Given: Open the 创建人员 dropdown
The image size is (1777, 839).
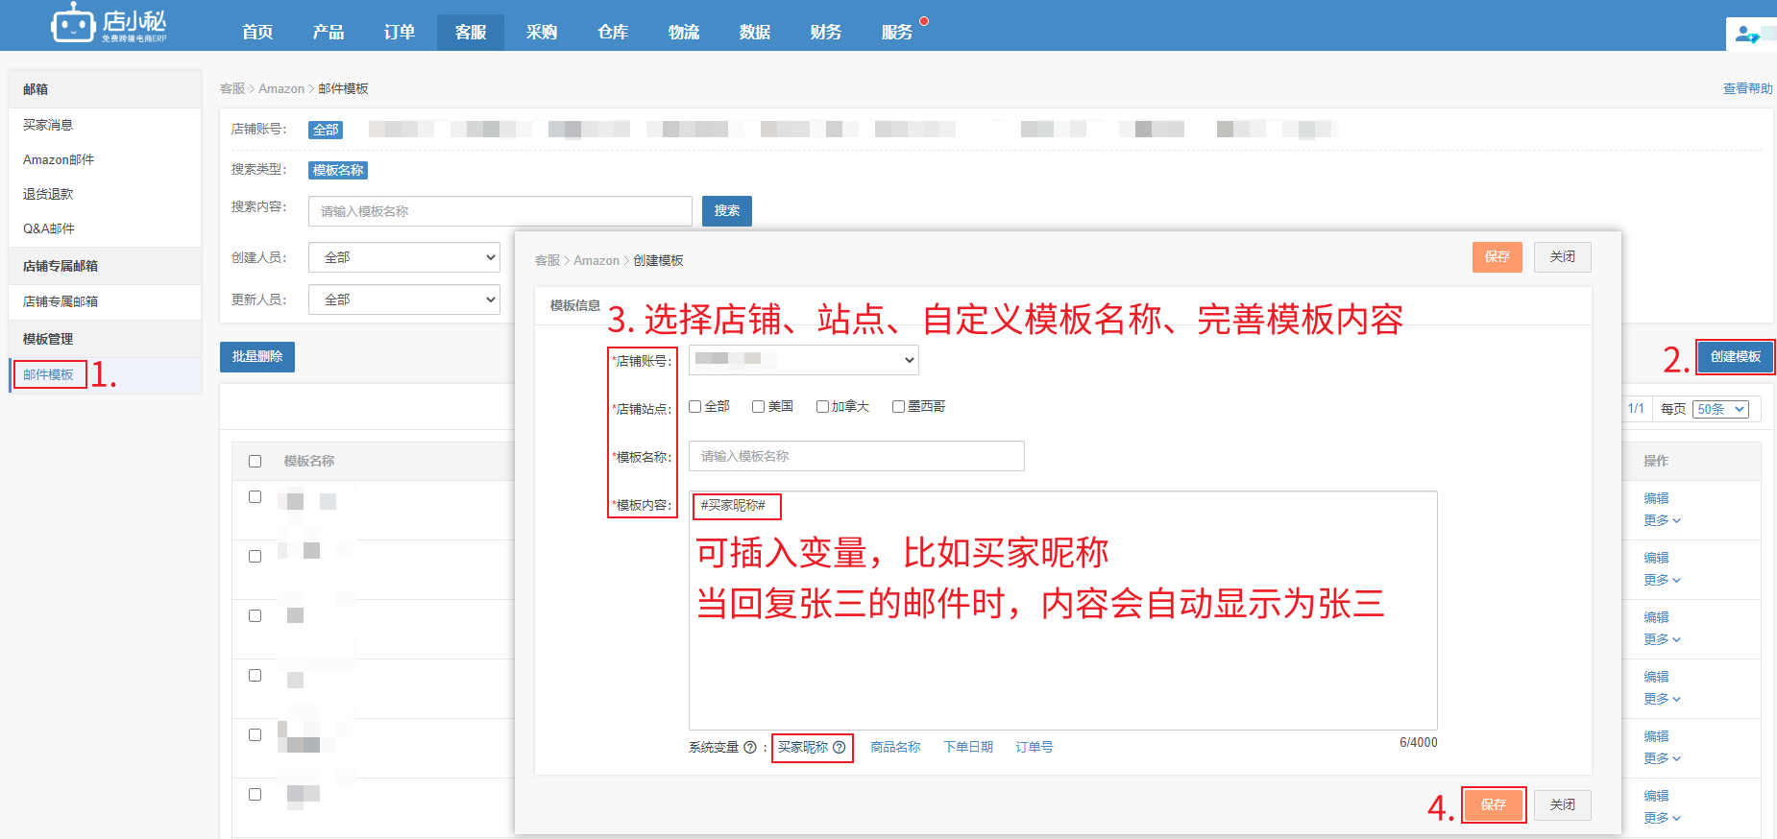Looking at the screenshot, I should pos(404,257).
